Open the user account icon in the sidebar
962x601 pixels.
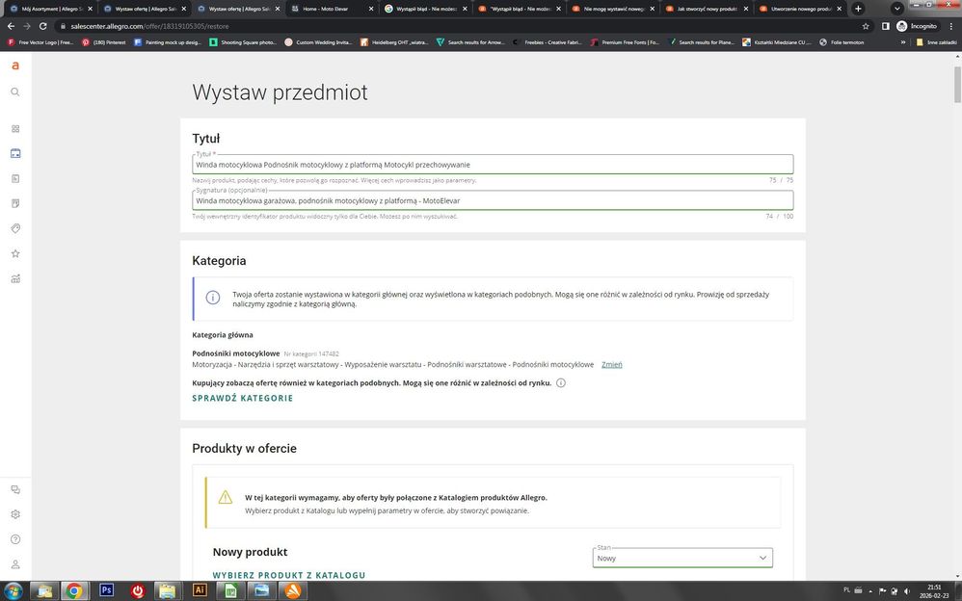[14, 564]
